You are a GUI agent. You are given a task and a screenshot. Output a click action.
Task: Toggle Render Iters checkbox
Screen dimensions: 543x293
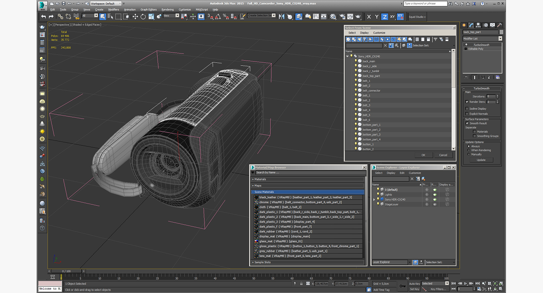pyautogui.click(x=467, y=102)
